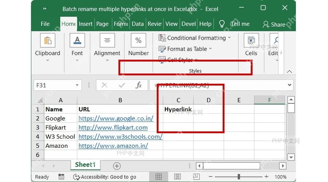Switch to the Data tab
328x182 pixels.
(x=138, y=24)
